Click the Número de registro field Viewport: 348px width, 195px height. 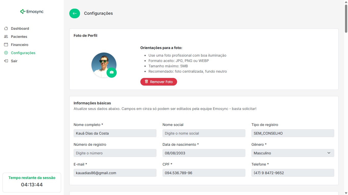tap(115, 153)
